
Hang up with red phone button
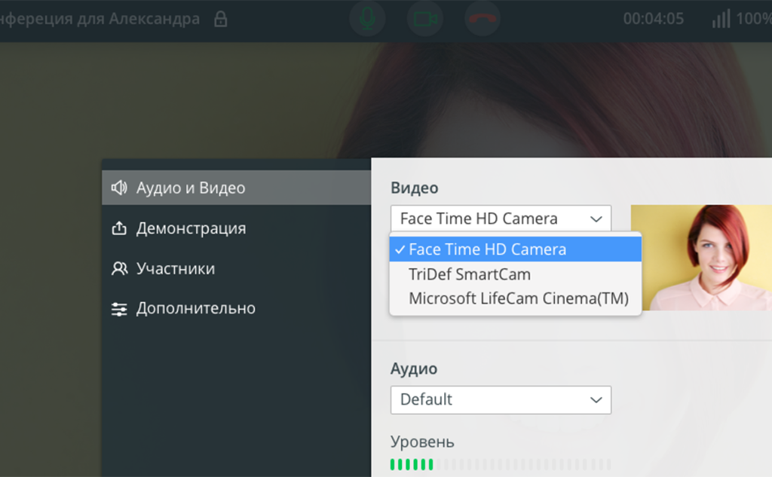(482, 19)
